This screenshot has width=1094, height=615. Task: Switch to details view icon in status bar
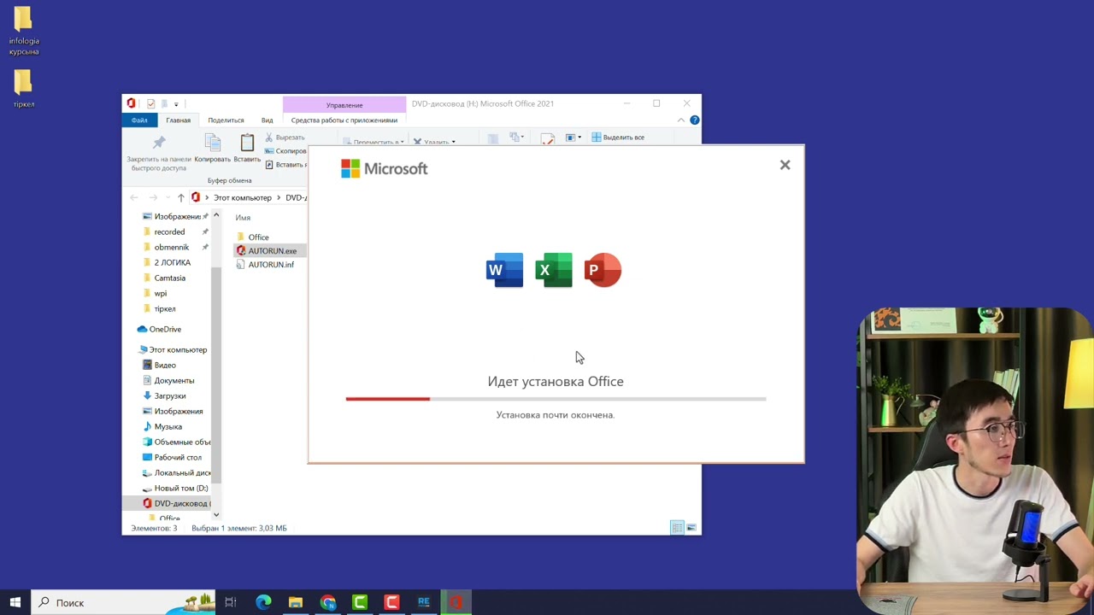coord(677,528)
